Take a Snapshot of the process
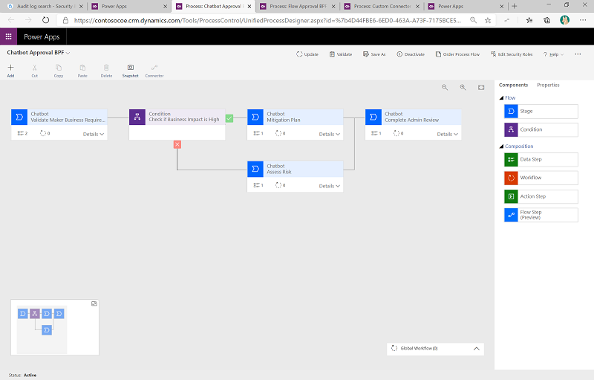Screen dimensions: 594x380 click(131, 71)
